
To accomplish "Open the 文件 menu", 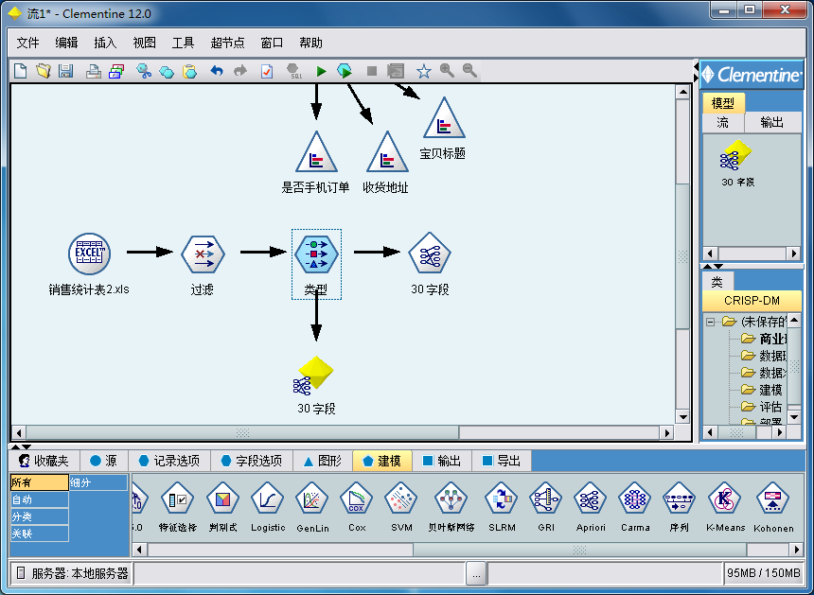I will 27,43.
